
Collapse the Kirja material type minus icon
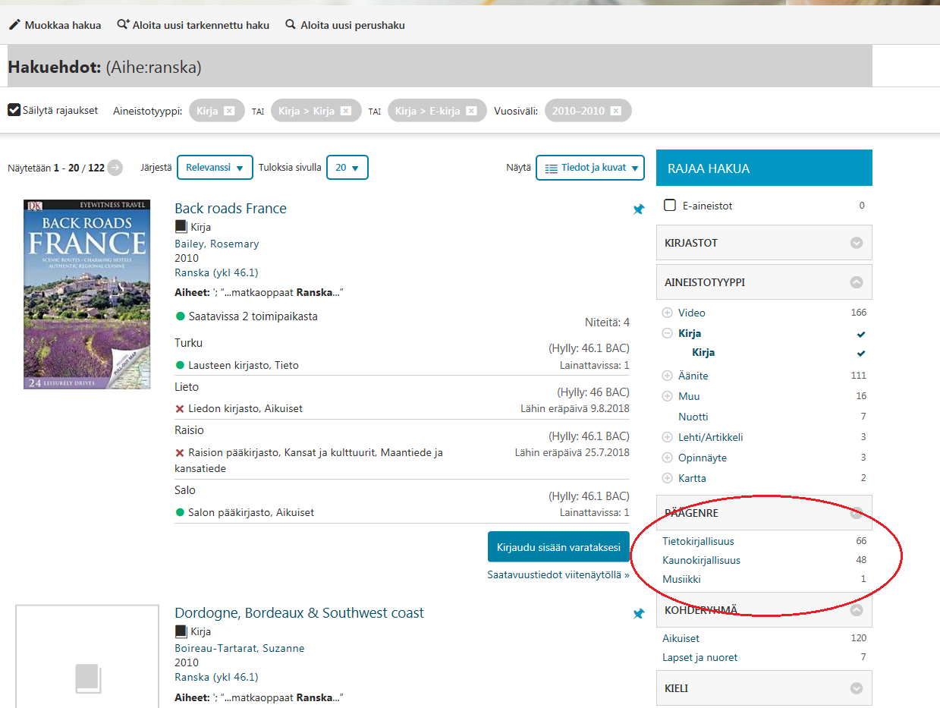(668, 333)
